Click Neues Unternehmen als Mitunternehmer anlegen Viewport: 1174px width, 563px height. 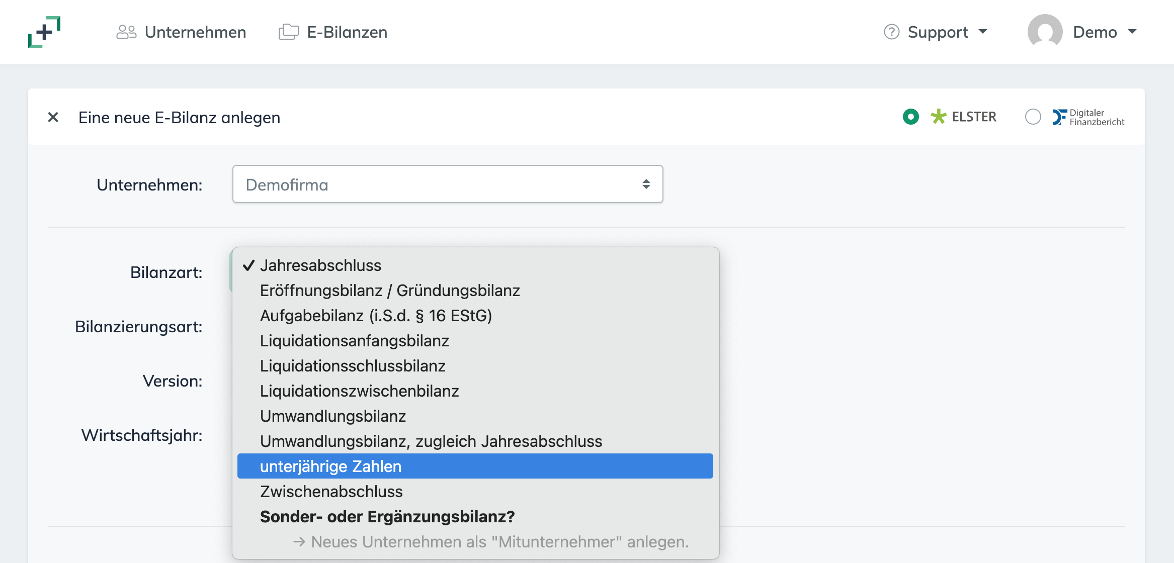(490, 542)
